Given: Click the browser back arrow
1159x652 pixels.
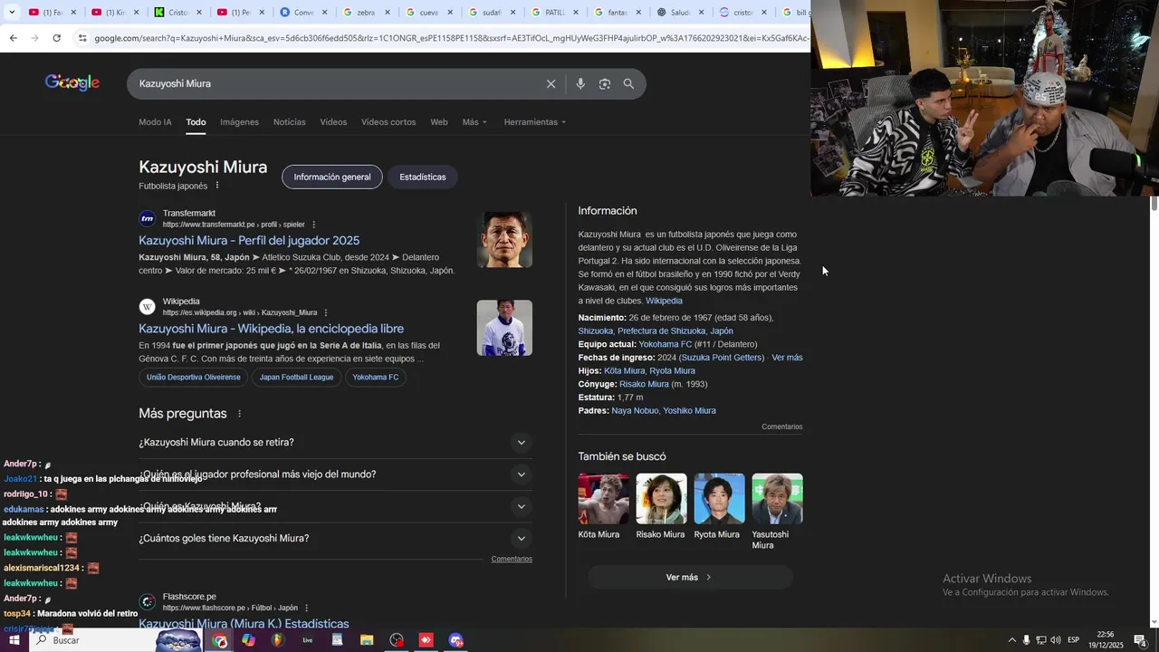Looking at the screenshot, I should pyautogui.click(x=13, y=38).
